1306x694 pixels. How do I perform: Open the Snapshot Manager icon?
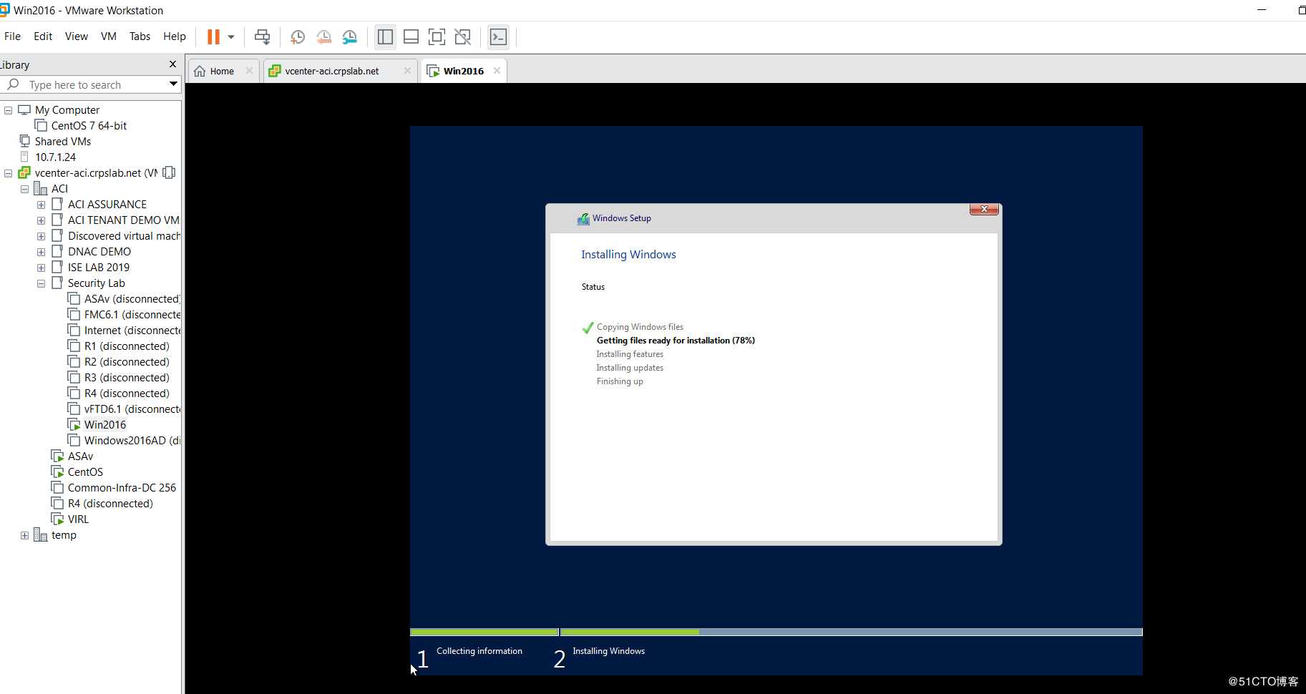click(x=349, y=36)
